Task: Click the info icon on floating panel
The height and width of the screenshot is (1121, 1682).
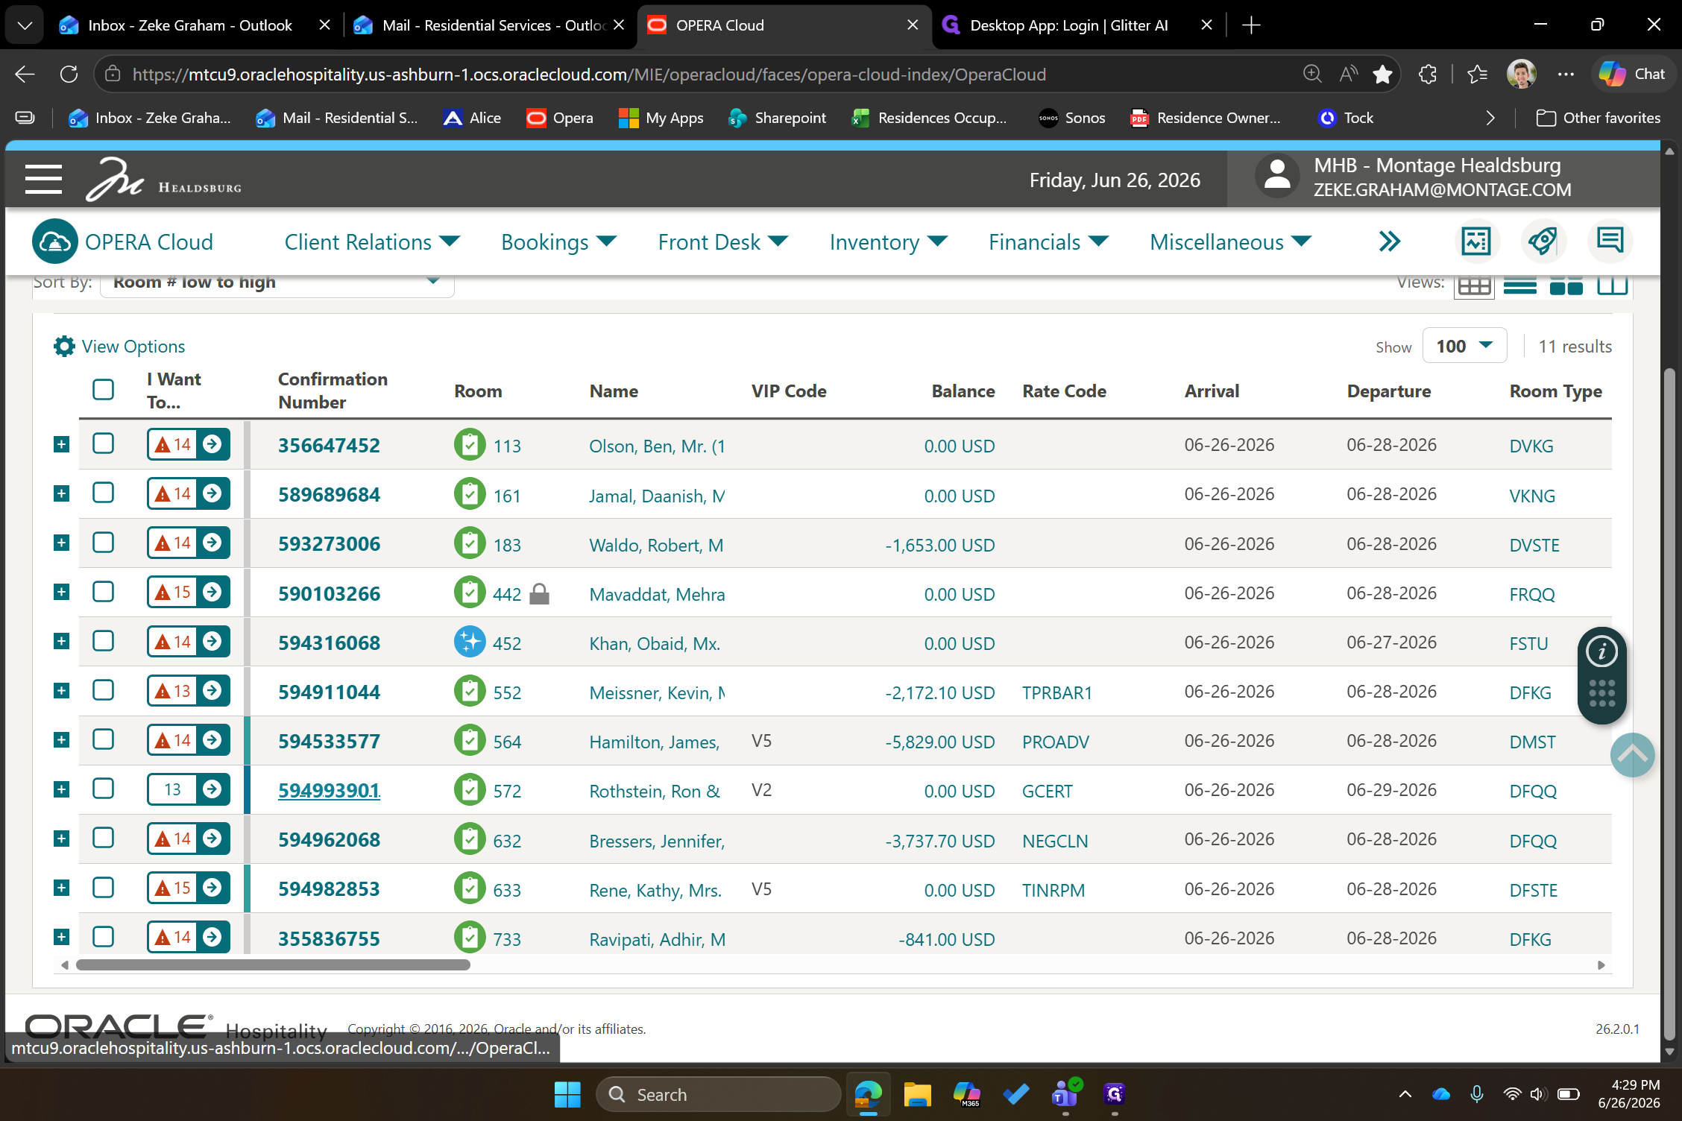Action: (x=1601, y=652)
